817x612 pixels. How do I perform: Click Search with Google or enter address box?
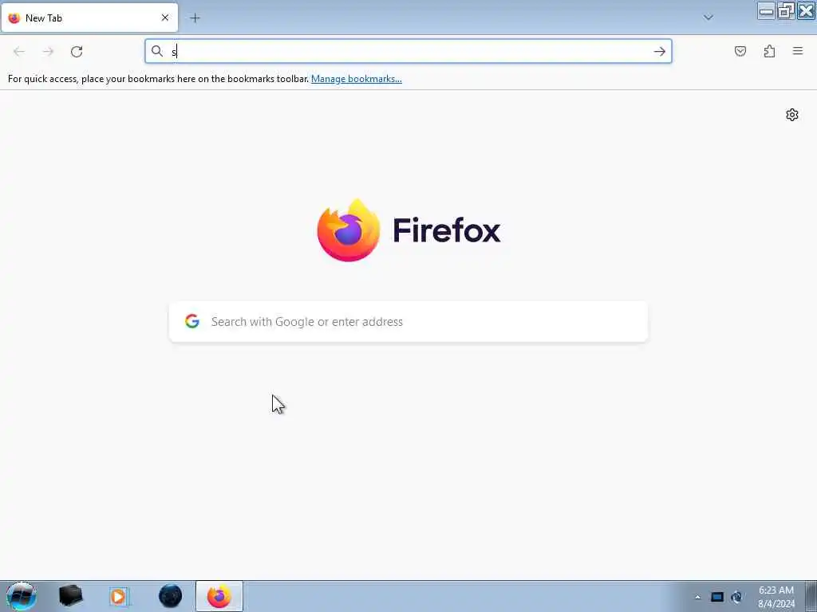[408, 322]
